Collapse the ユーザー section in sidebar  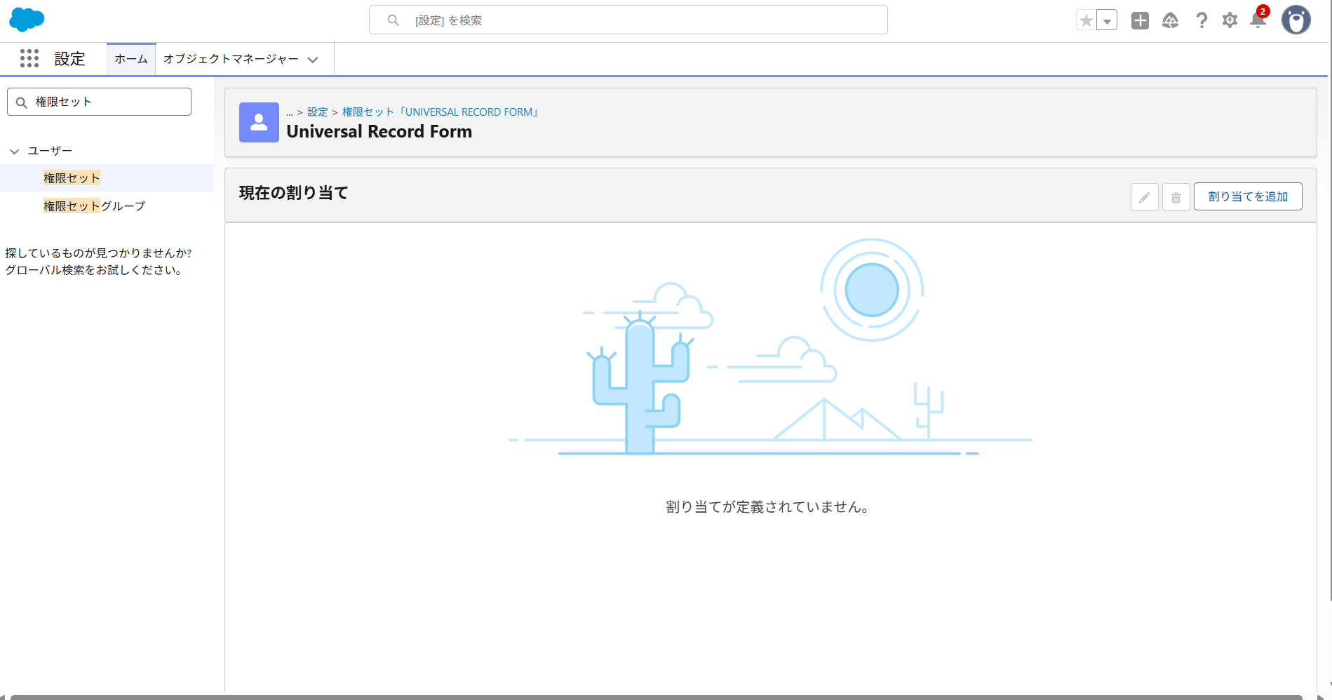pyautogui.click(x=14, y=151)
